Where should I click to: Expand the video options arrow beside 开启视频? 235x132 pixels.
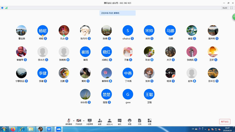84,121
